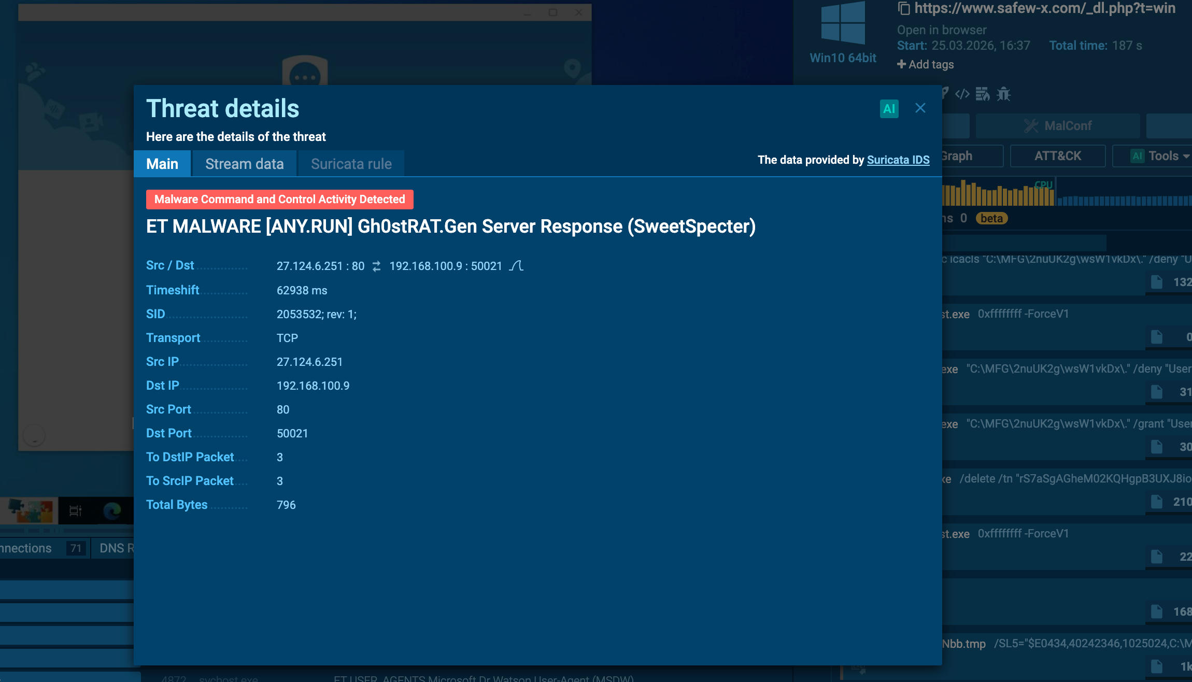Click the firewall flame icon in the toolbar
1192x682 pixels.
983,94
